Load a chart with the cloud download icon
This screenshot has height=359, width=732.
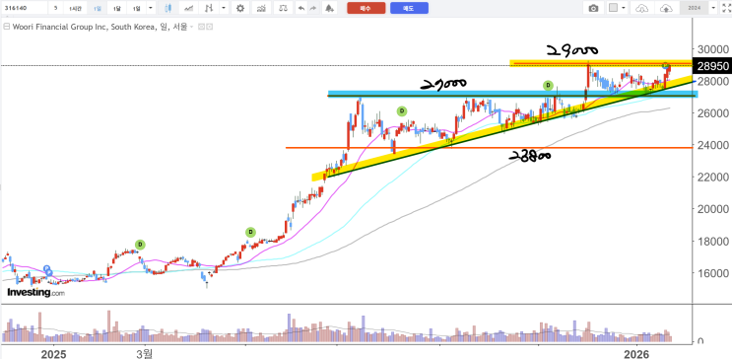642,8
